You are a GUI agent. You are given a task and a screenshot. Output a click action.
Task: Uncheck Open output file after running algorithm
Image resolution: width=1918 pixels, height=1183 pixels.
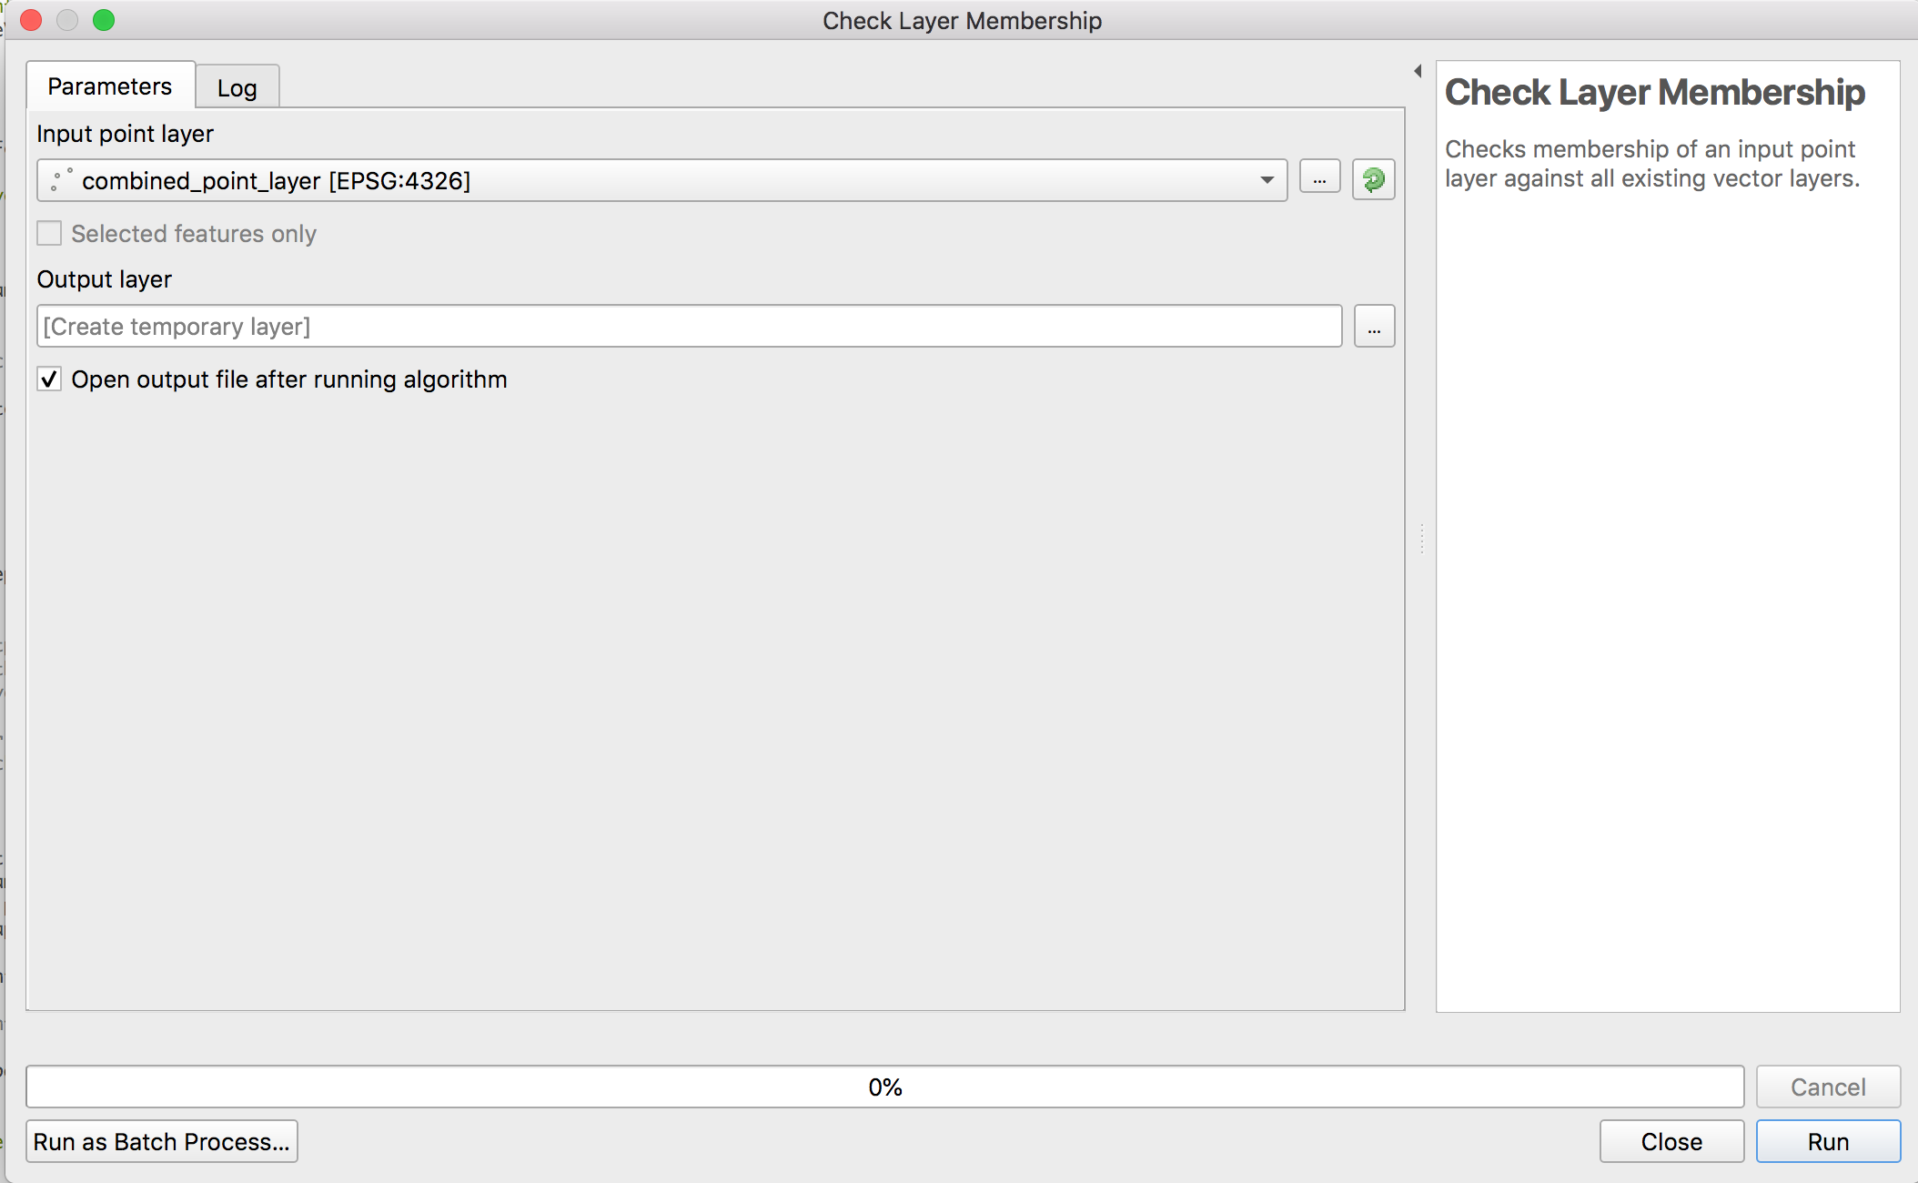click(49, 379)
